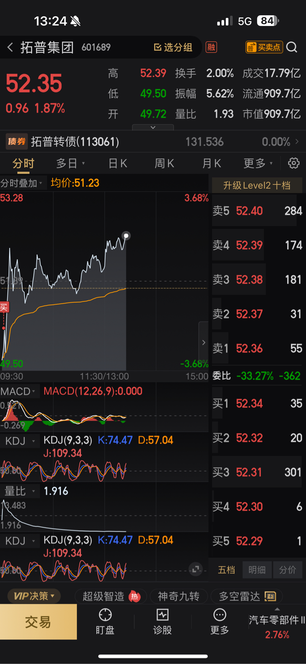The height and width of the screenshot is (664, 306).
Task: Tap the 债券 bond badge icon
Action: 17,142
